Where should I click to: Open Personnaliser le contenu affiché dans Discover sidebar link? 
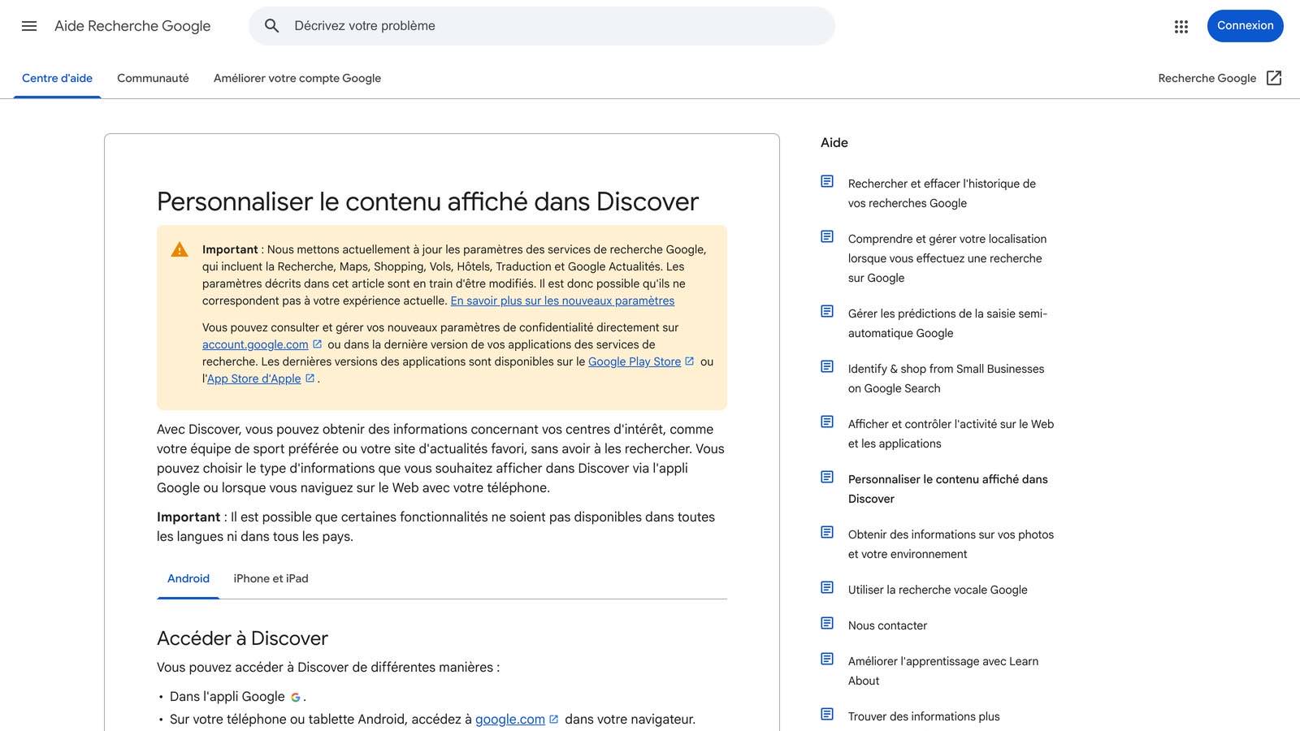click(x=948, y=489)
